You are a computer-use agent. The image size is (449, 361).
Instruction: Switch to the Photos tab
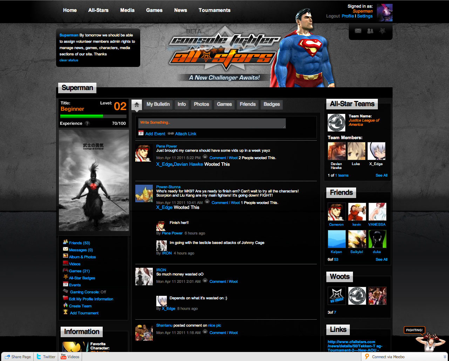202,104
